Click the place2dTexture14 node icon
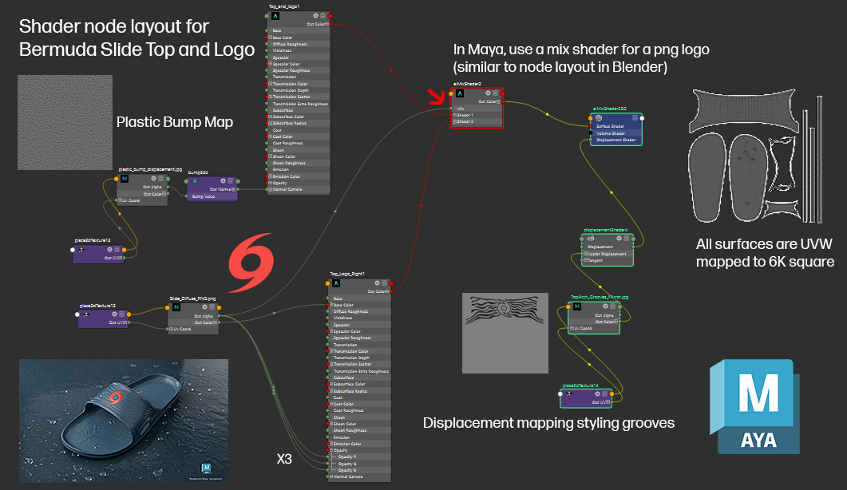Screen dimensions: 847x490 568,393
